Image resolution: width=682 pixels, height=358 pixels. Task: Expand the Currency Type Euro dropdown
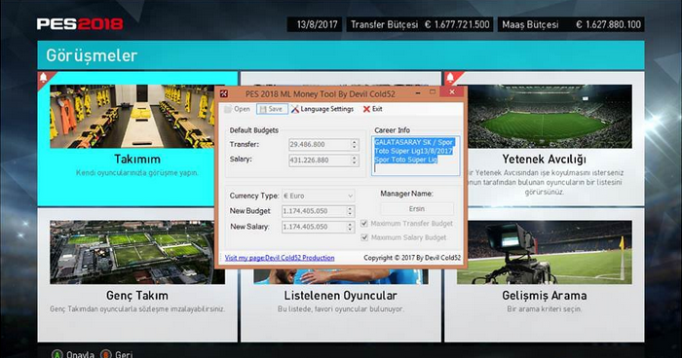point(318,196)
